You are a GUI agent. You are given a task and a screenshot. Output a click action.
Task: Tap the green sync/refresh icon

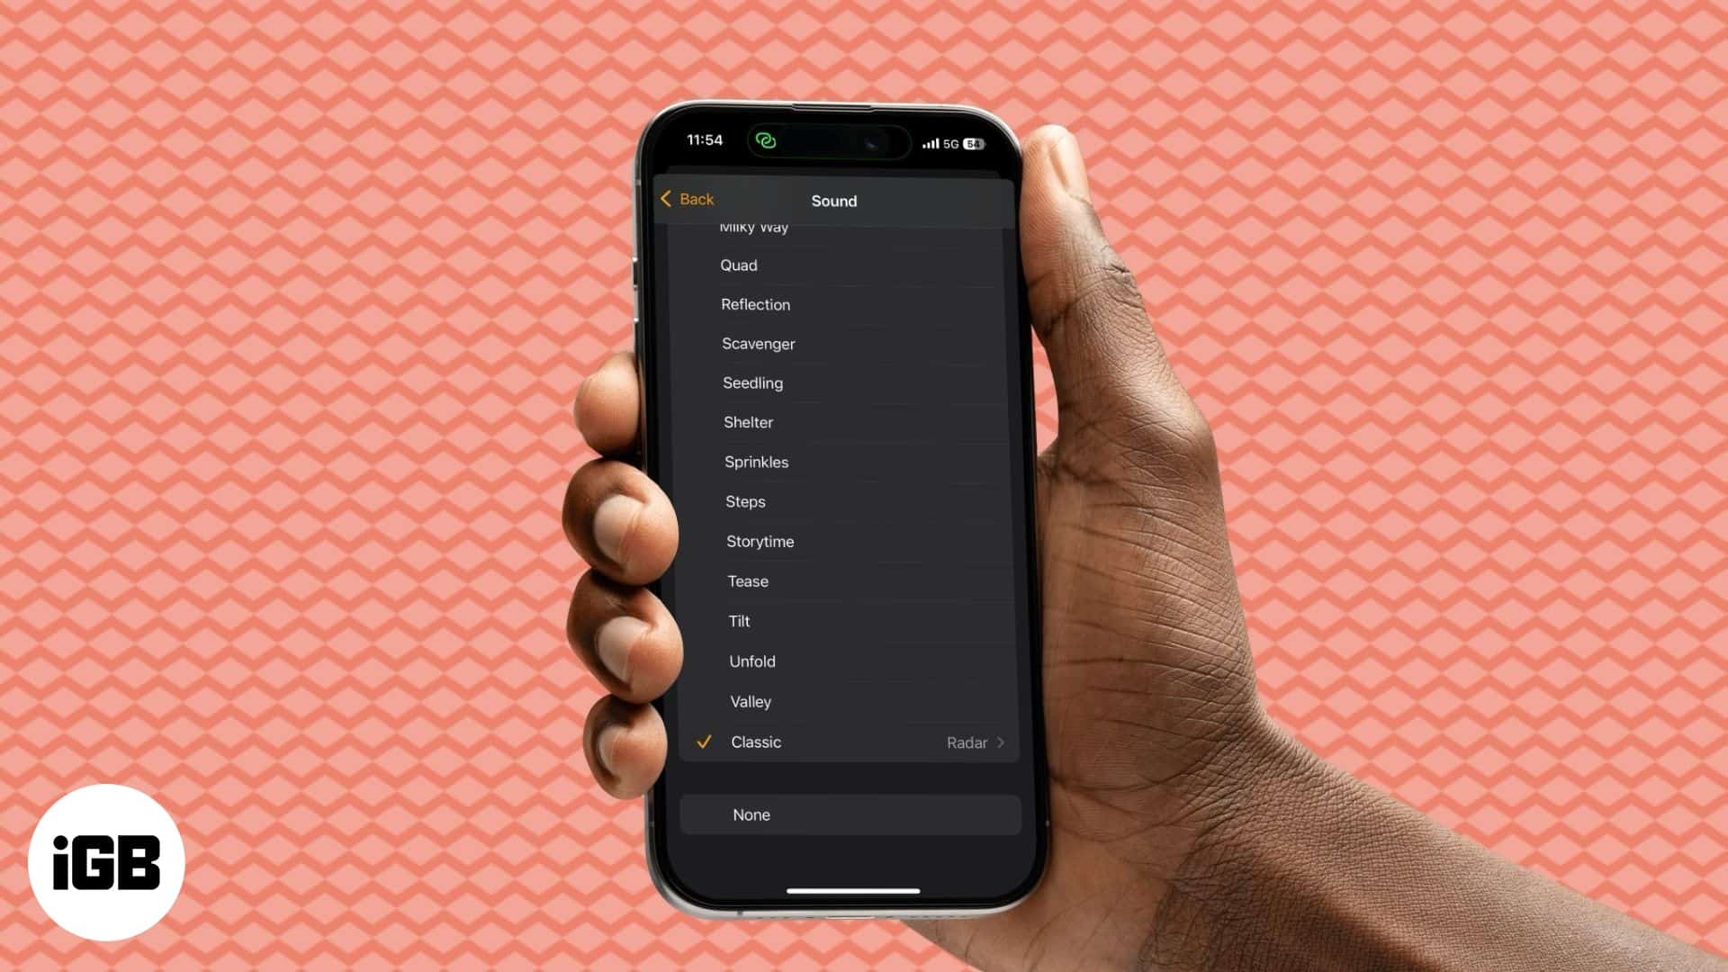click(767, 140)
